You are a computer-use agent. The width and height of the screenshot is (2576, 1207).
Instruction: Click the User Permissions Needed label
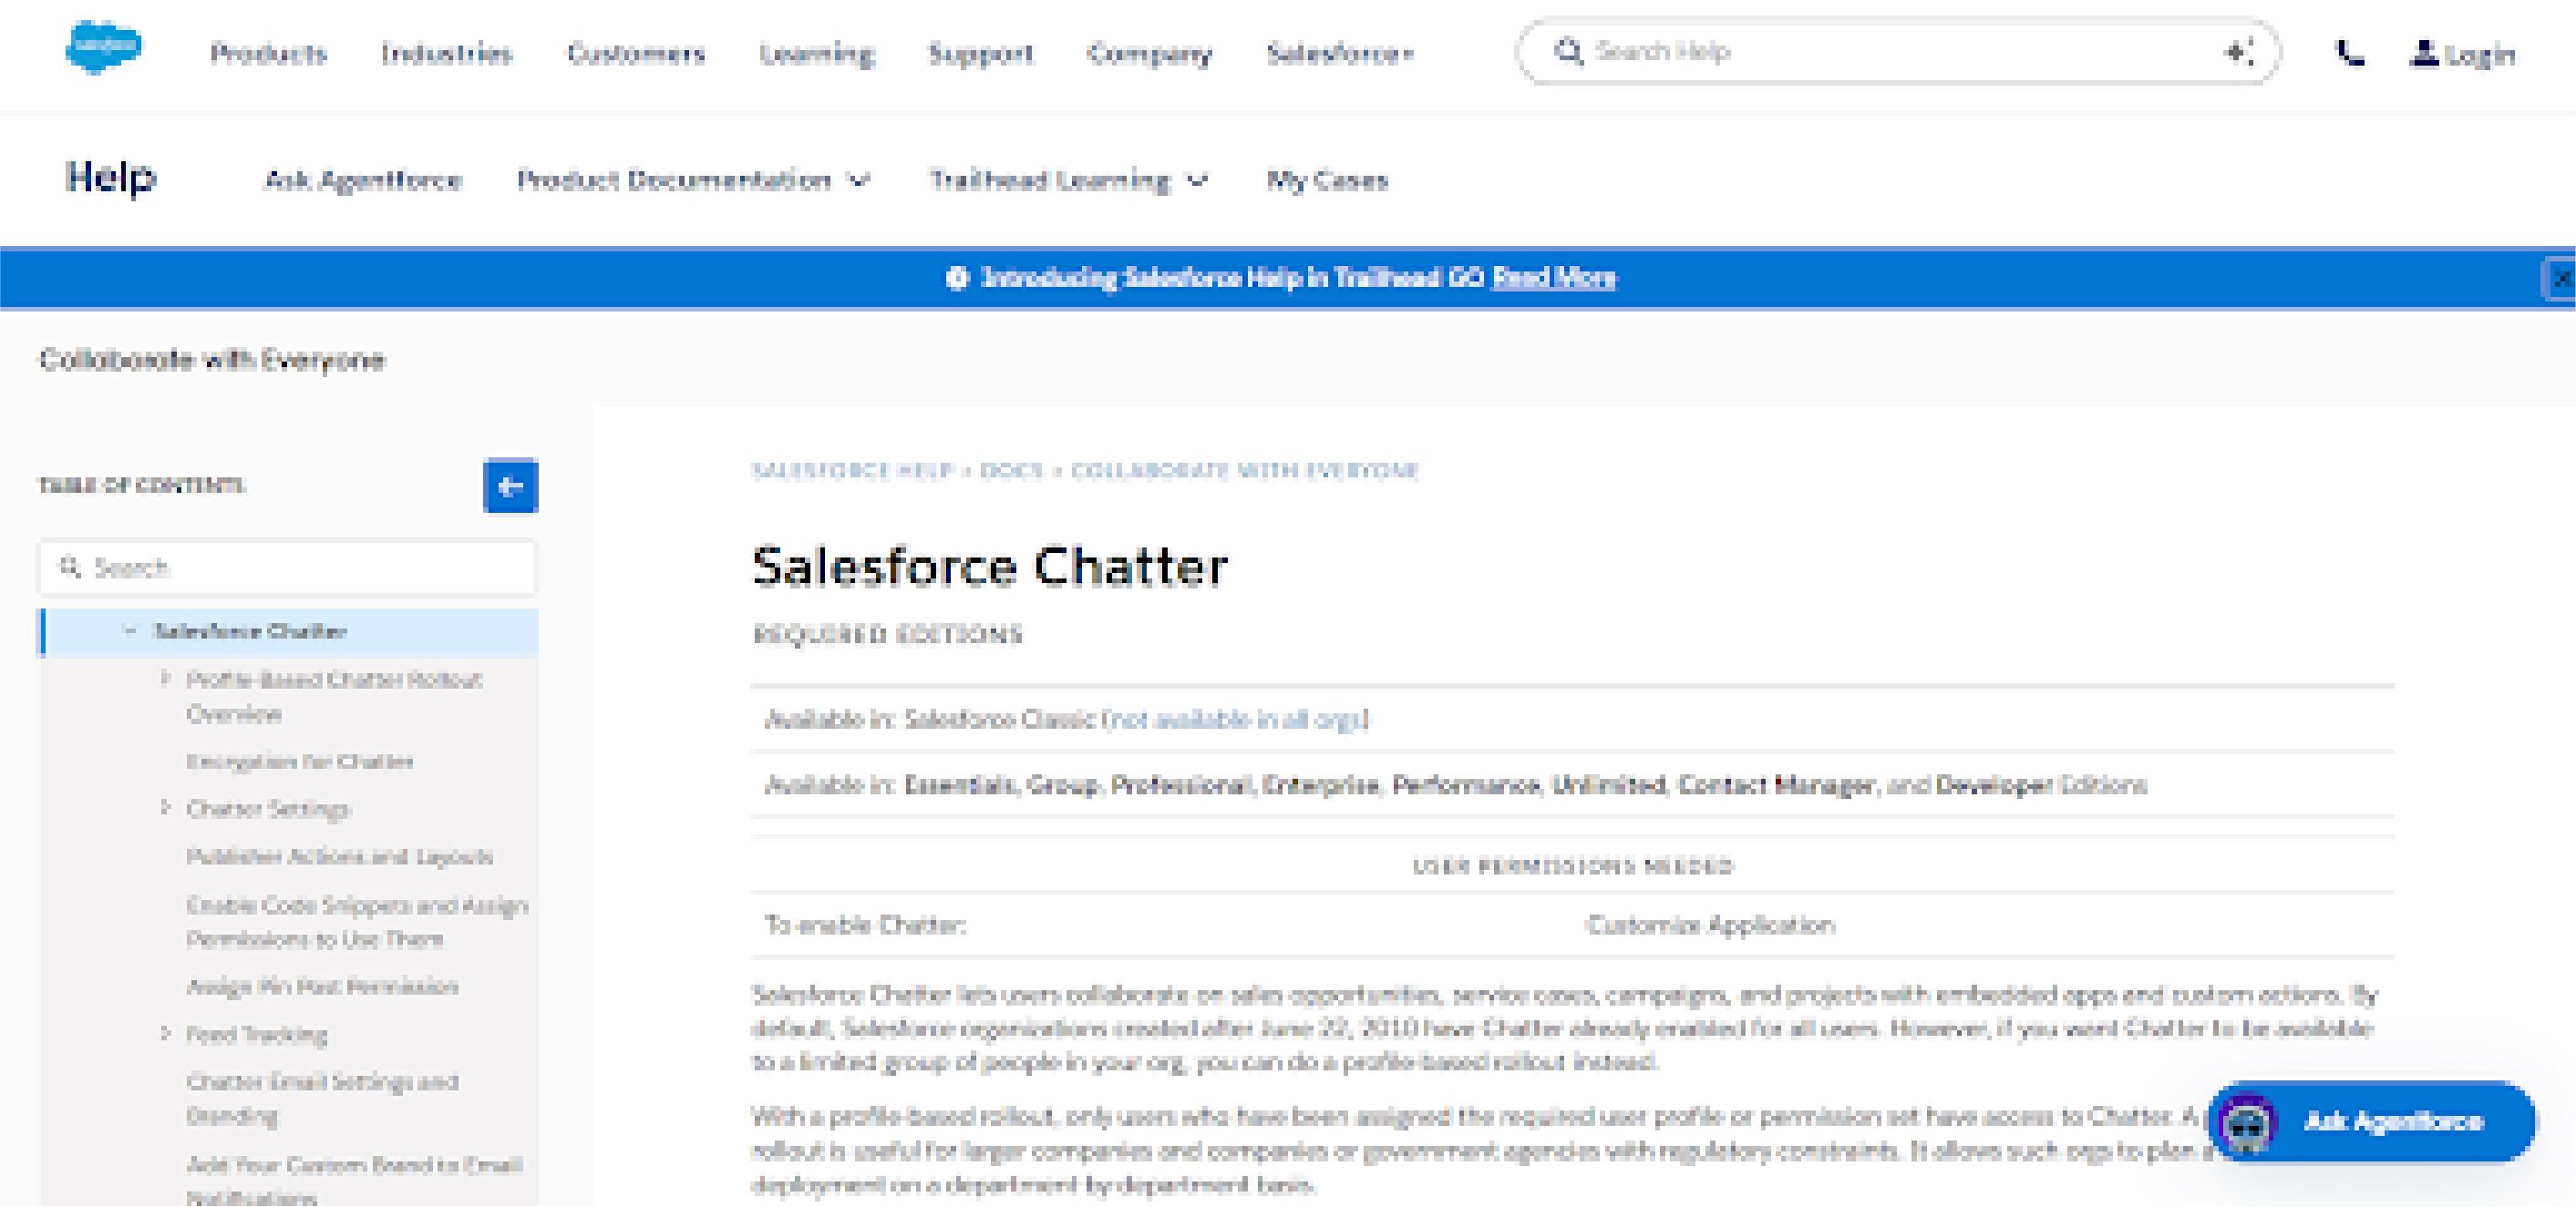point(1572,865)
